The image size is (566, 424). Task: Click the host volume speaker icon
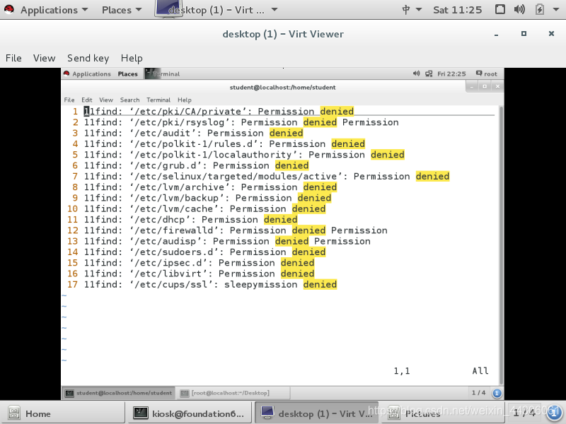tap(519, 9)
